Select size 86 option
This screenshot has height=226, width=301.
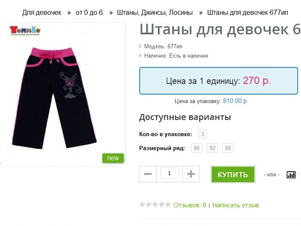197,148
